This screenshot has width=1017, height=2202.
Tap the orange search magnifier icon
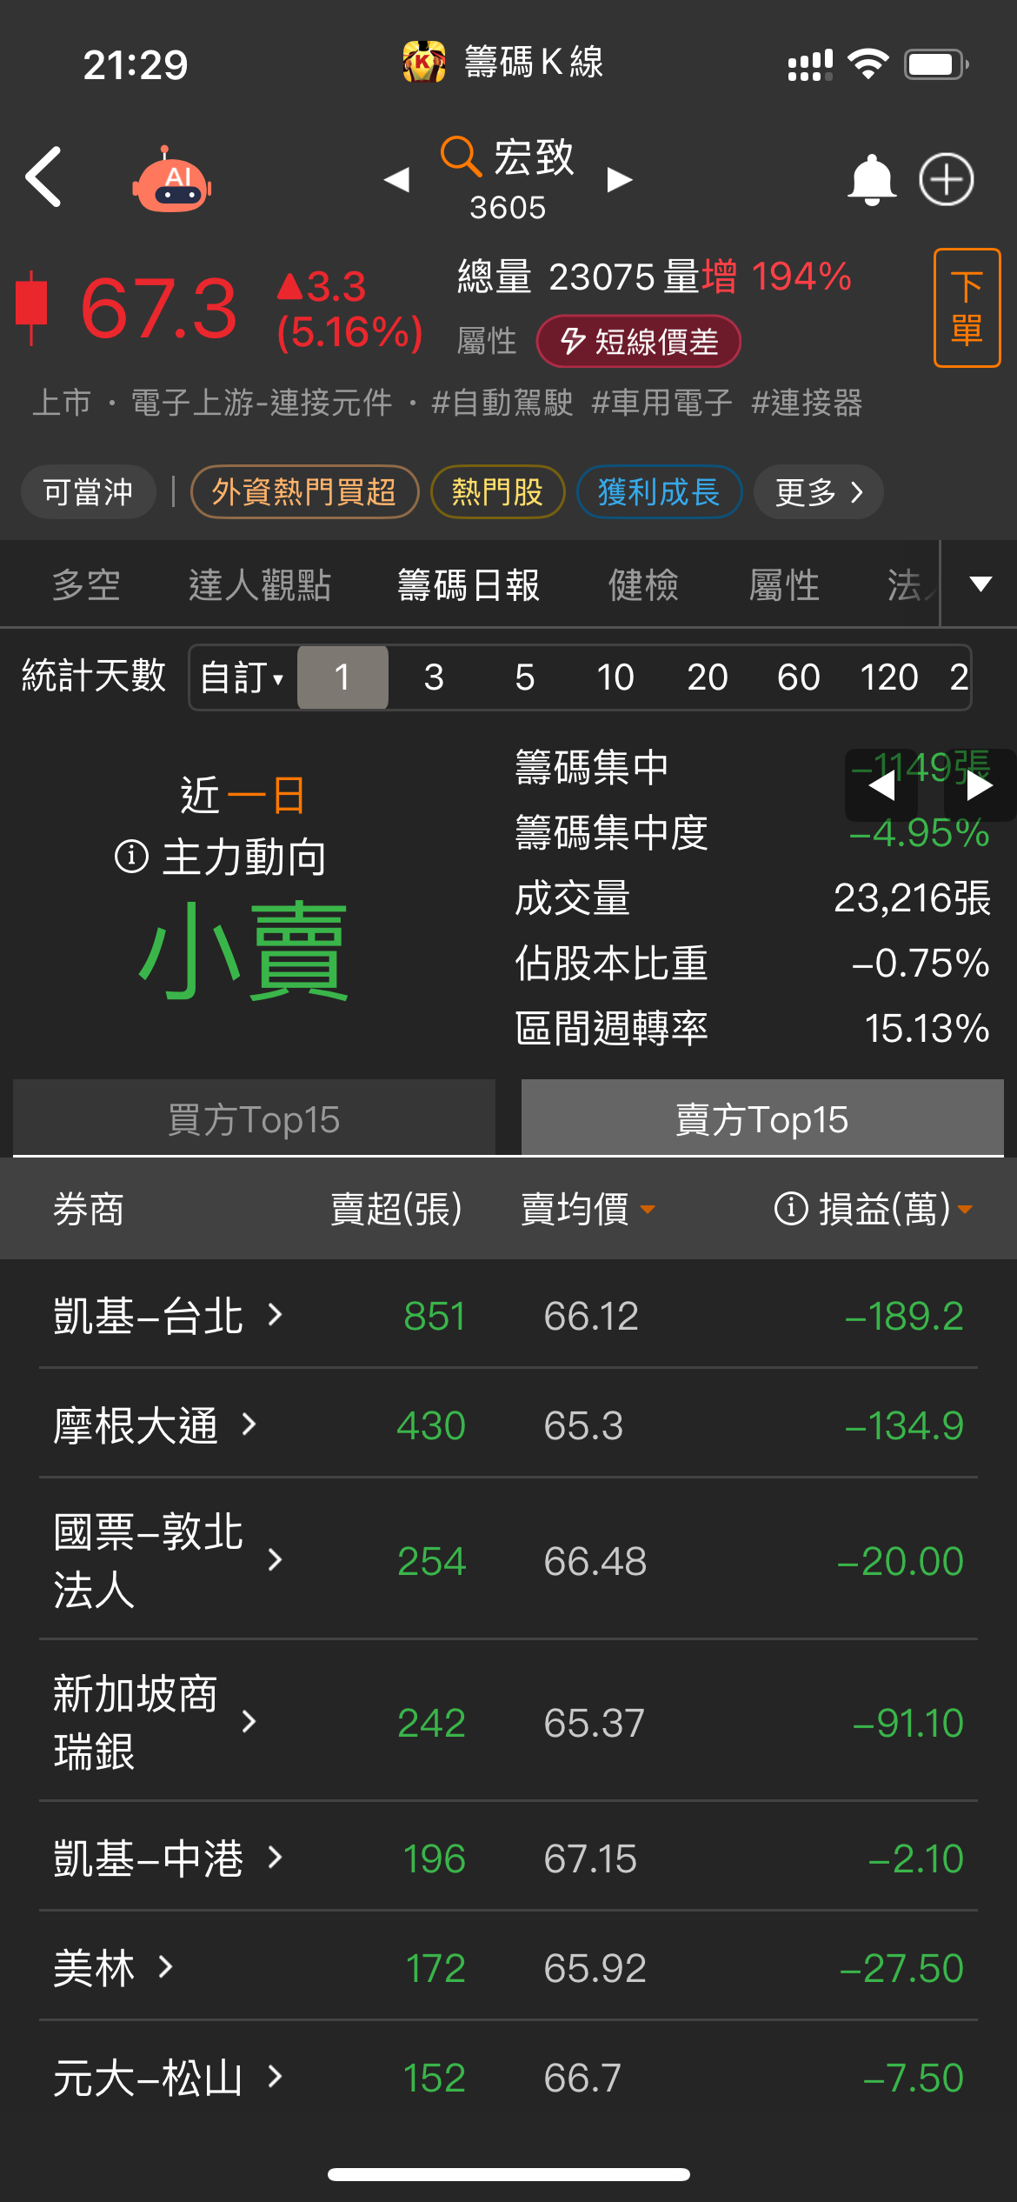click(x=460, y=157)
